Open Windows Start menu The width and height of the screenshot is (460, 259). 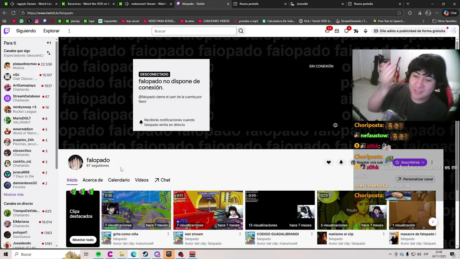click(6, 254)
